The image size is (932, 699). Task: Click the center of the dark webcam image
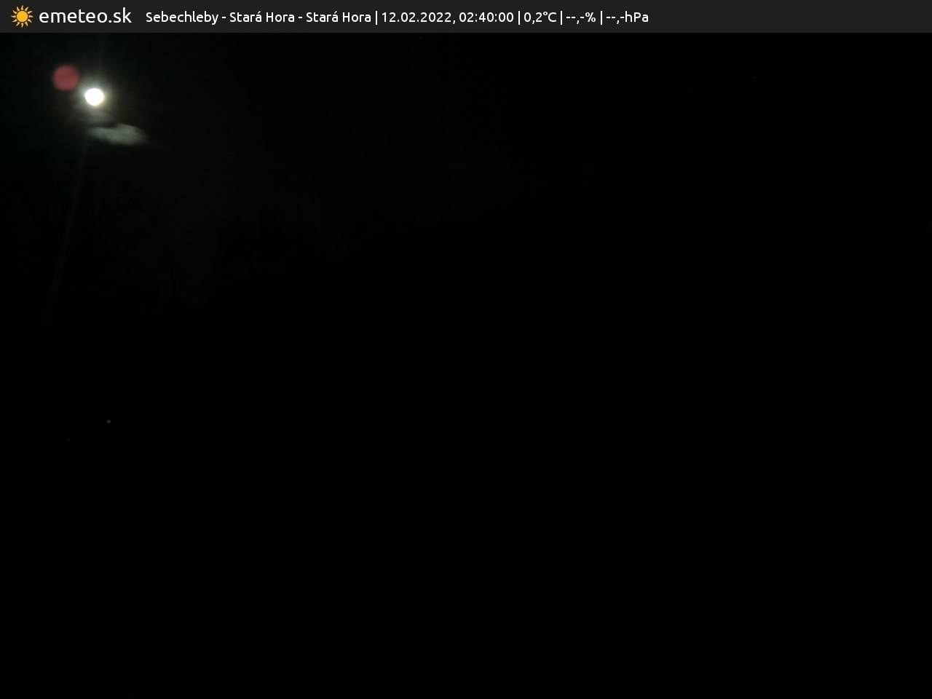[466, 366]
